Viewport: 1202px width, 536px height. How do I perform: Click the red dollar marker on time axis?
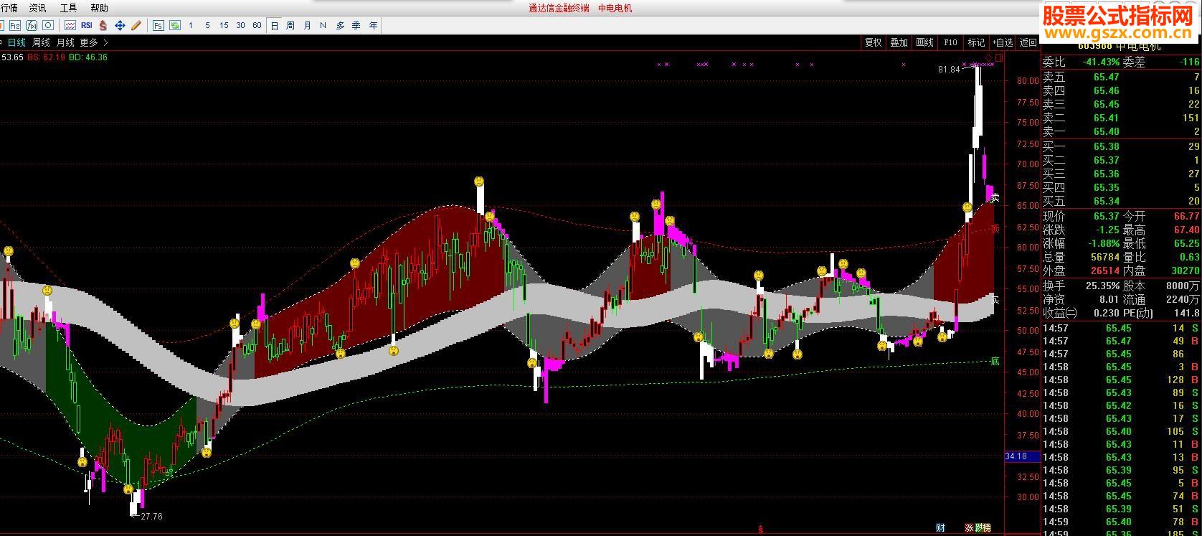(760, 530)
